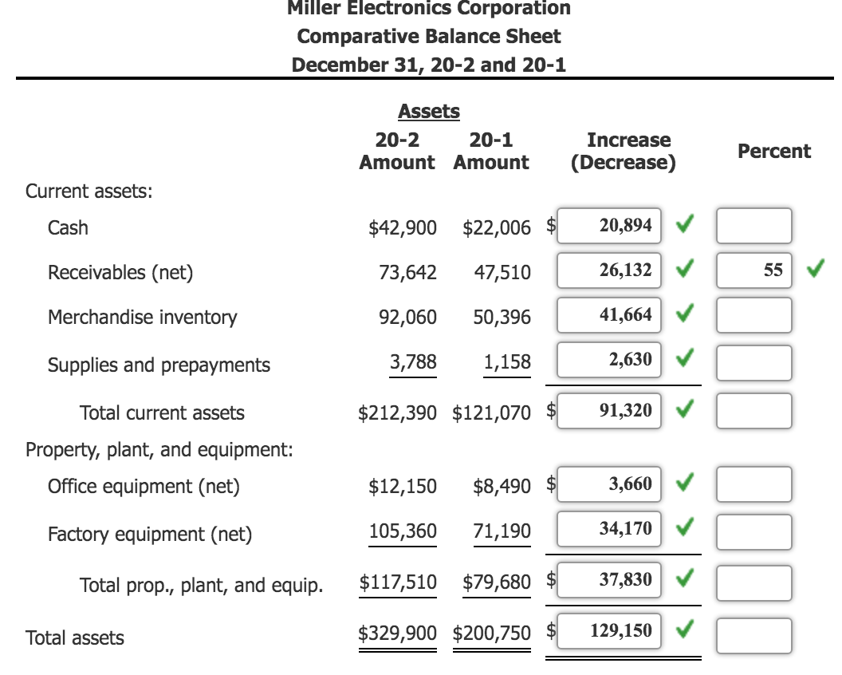Click the Cash increase amount box 20,894
The height and width of the screenshot is (675, 842).
point(608,224)
